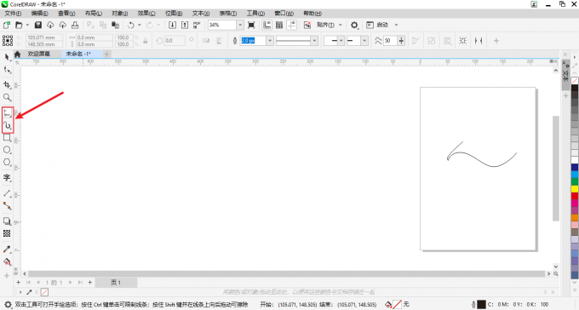Click the home icon beside tabs
The width and height of the screenshot is (579, 310).
pyautogui.click(x=17, y=54)
